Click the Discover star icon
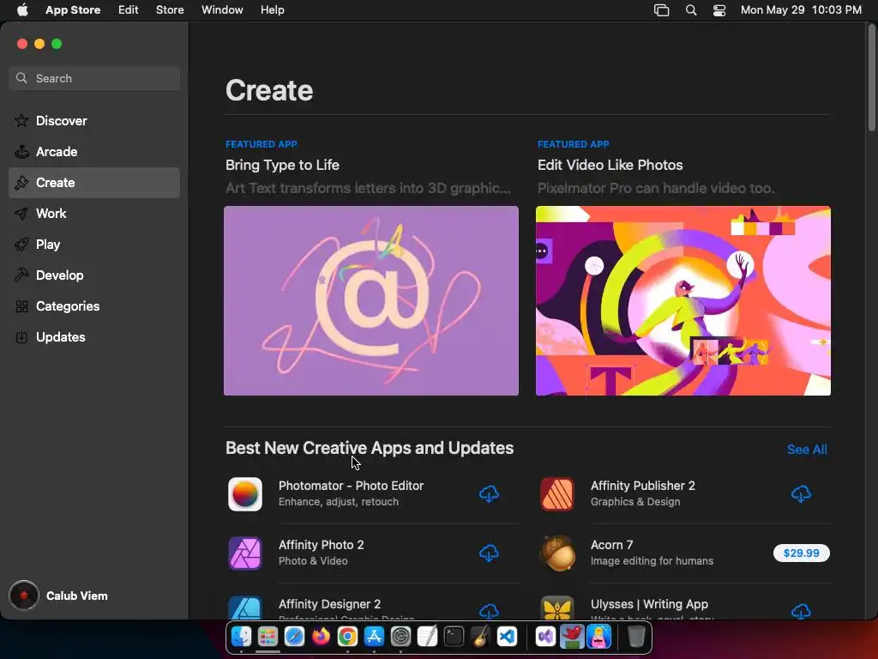 point(21,120)
